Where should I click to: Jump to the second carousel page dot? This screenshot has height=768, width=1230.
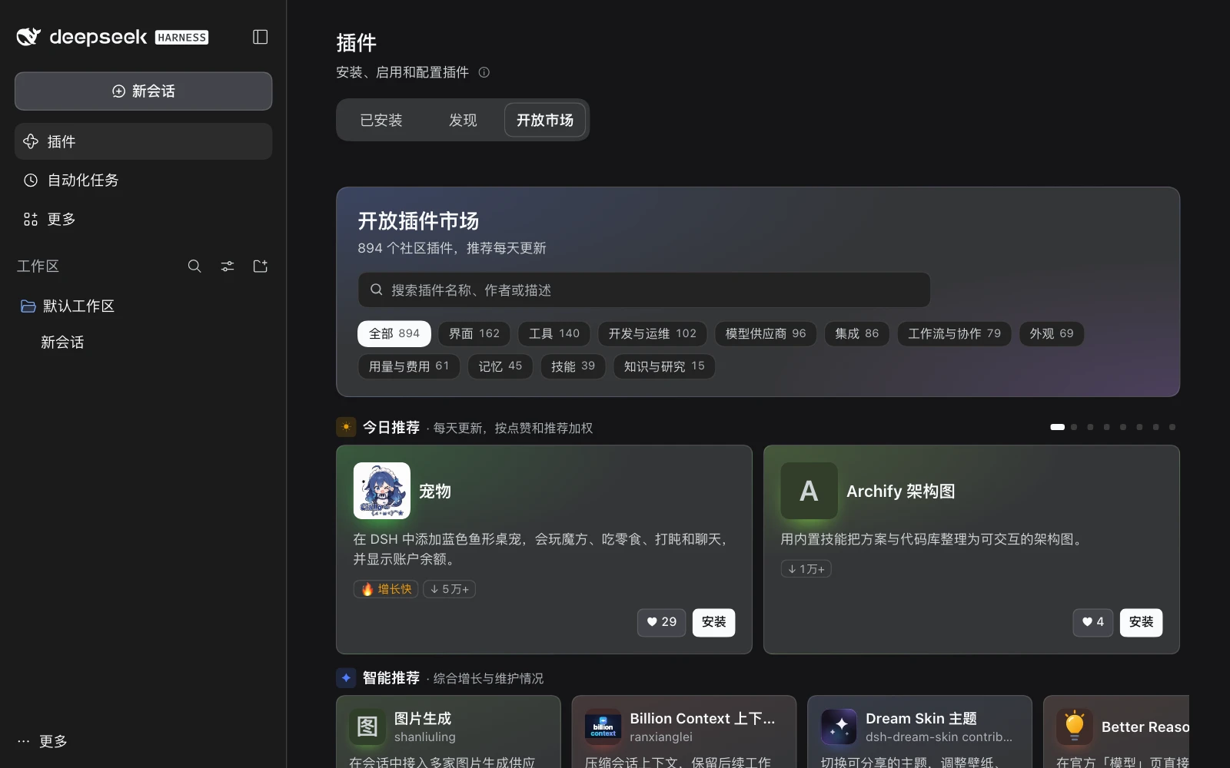pyautogui.click(x=1074, y=427)
